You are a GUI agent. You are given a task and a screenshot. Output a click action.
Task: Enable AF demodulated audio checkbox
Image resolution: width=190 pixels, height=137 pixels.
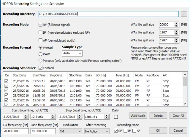(40, 40)
